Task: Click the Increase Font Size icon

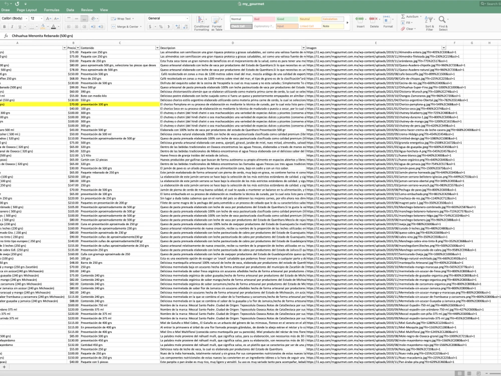Action: (49, 19)
